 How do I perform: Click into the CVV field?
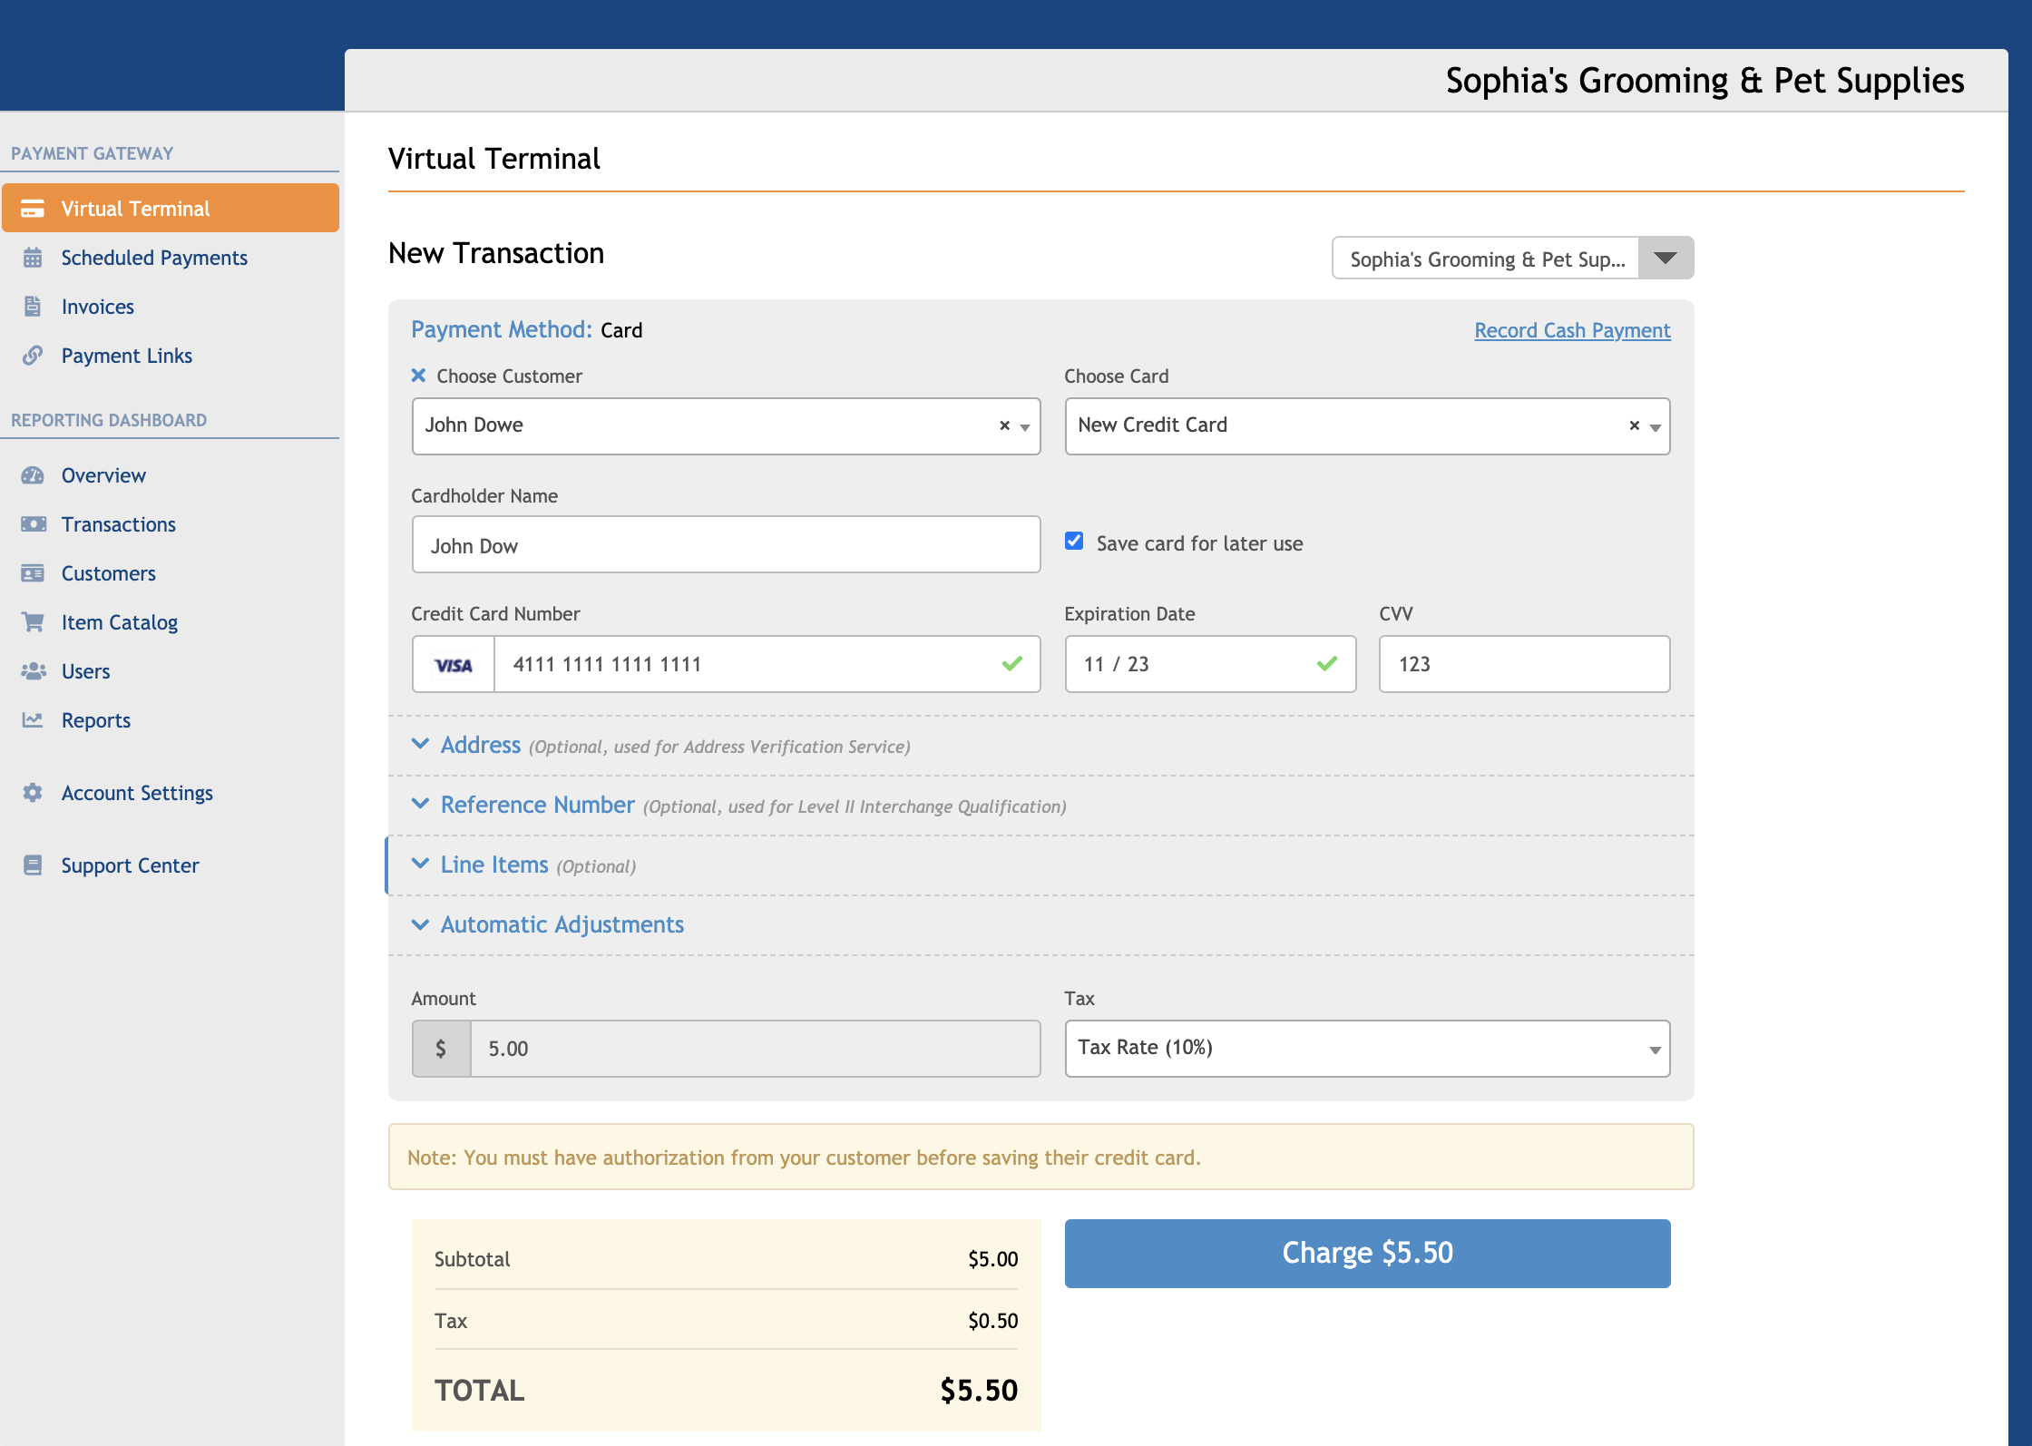1523,664
